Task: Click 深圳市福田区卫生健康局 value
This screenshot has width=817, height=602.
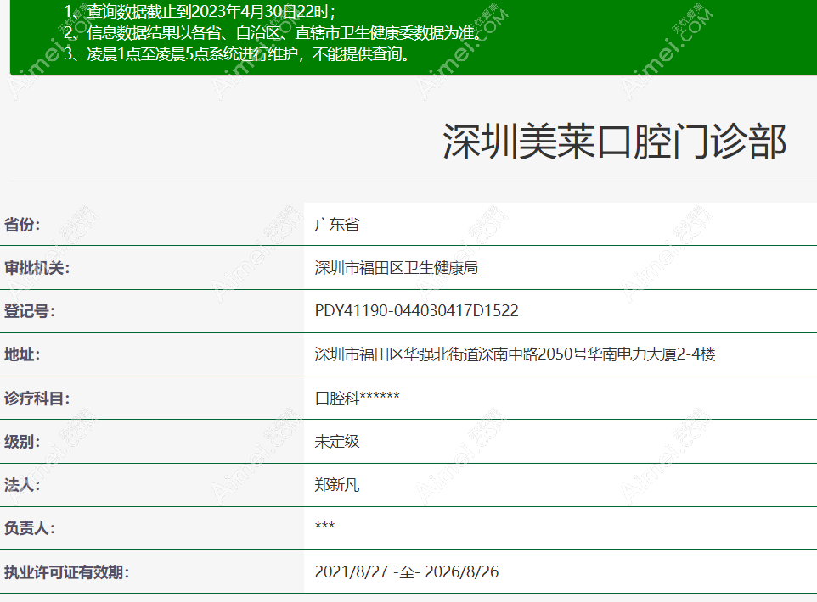Action: (x=397, y=268)
